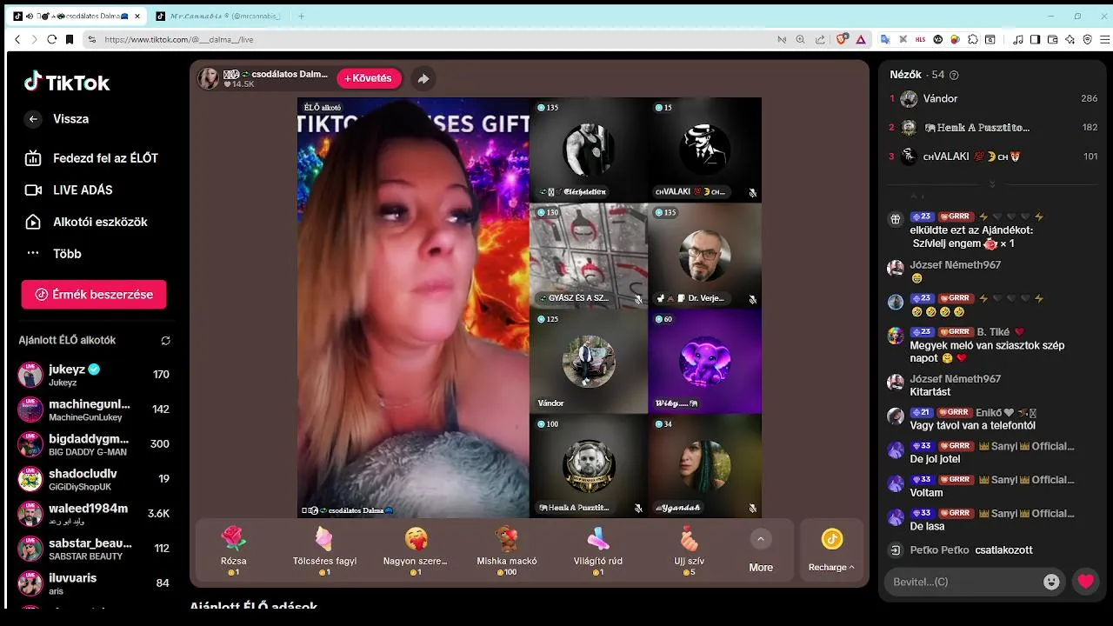Expand the viewers ranking list chevron
The height and width of the screenshot is (626, 1113).
click(x=992, y=184)
